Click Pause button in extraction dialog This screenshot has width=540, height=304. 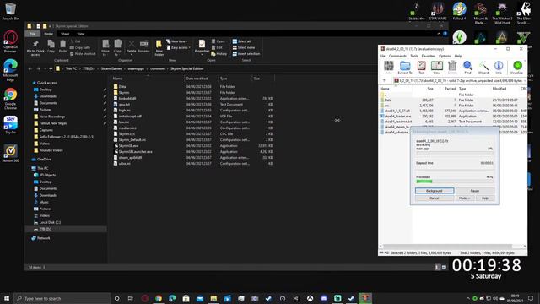tap(474, 191)
